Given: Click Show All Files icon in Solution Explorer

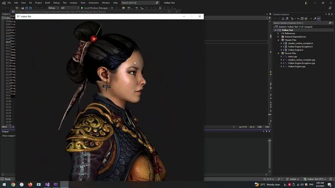Looking at the screenshot, I should [x=306, y=19].
